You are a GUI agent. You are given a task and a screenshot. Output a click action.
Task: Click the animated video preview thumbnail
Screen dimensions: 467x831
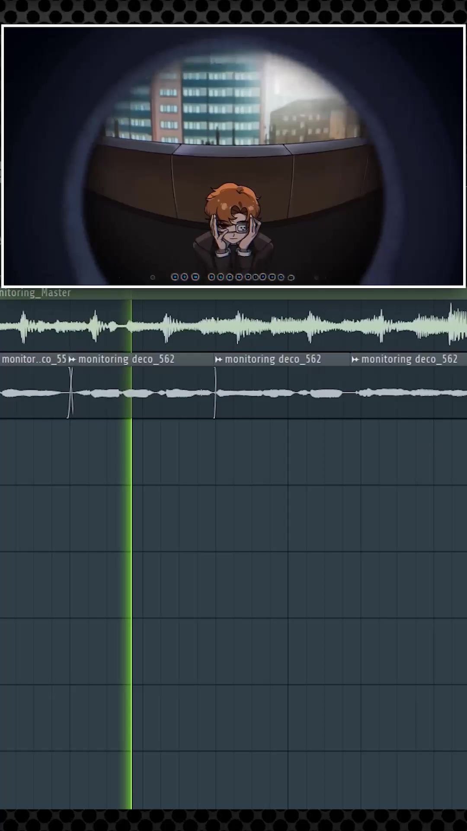pyautogui.click(x=233, y=156)
